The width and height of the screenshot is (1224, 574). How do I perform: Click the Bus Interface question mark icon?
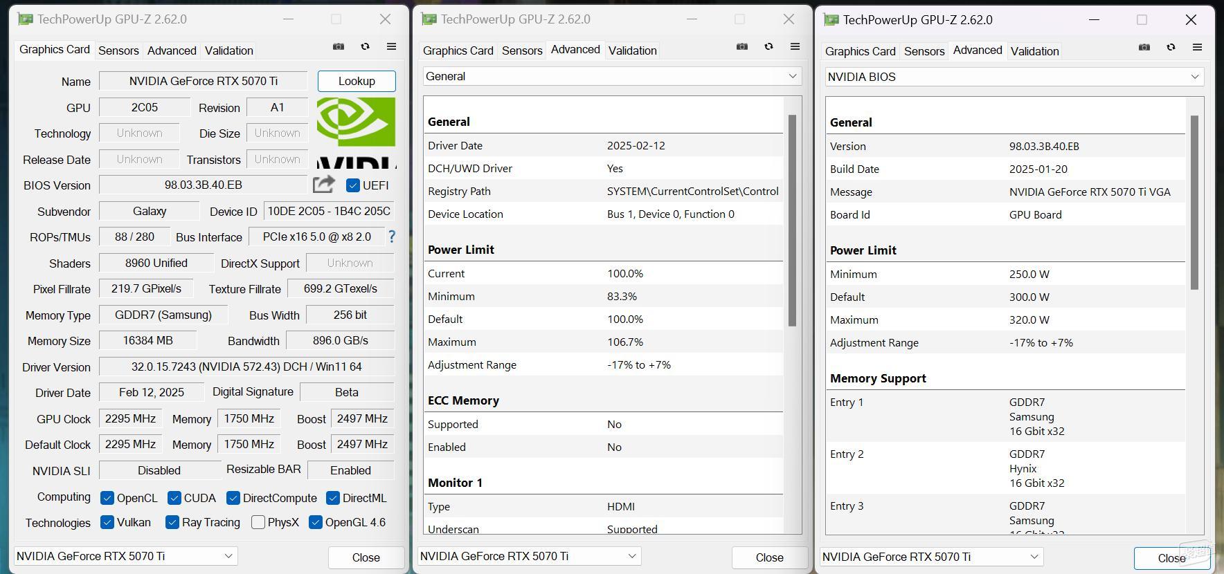(392, 237)
